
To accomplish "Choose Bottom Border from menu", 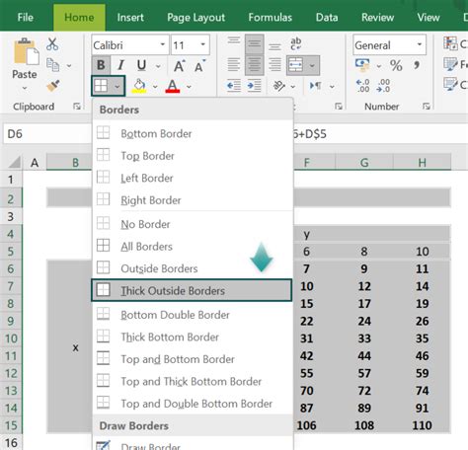I will point(192,133).
